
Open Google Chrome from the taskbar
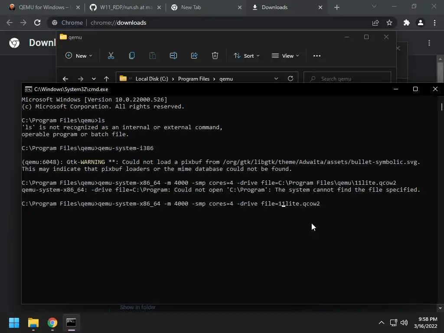coord(52,323)
